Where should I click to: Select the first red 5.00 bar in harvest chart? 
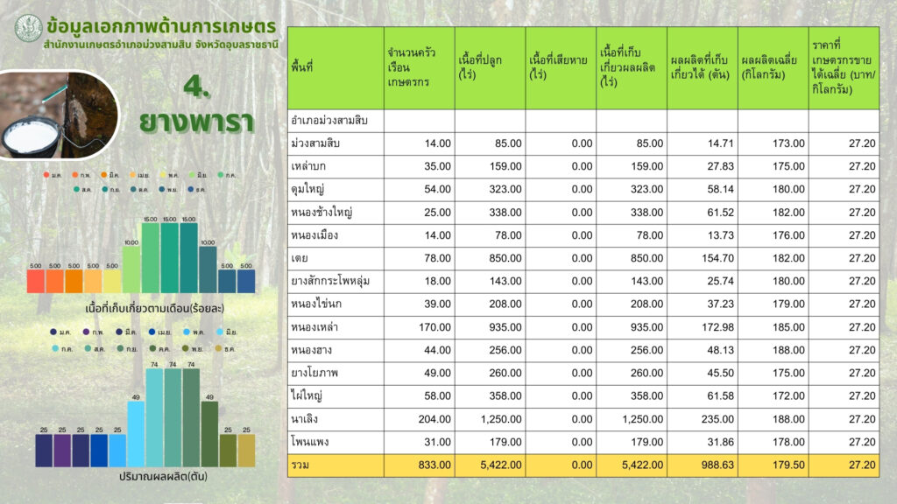35,280
